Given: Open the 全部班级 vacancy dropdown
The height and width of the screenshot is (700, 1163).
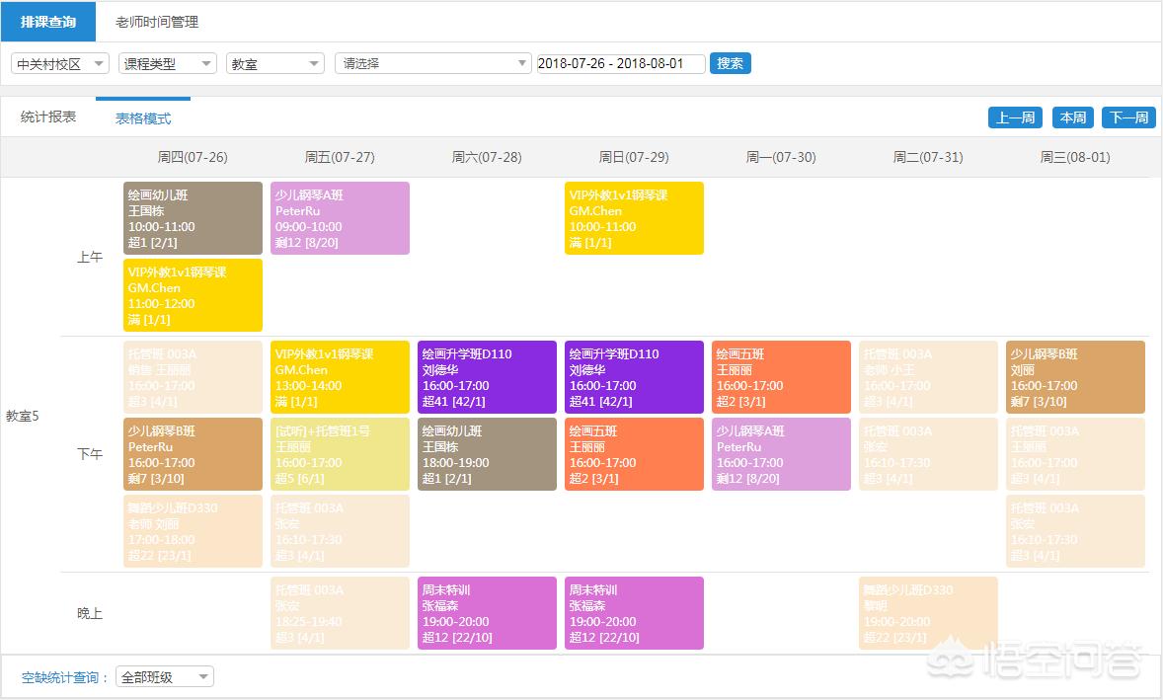Looking at the screenshot, I should coord(164,677).
